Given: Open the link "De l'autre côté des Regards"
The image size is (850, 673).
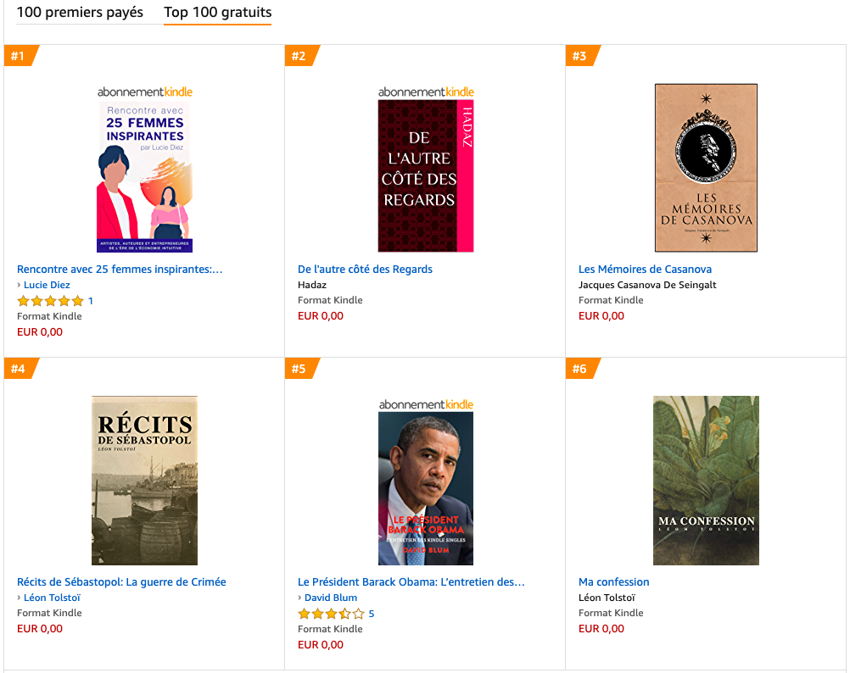Looking at the screenshot, I should (x=365, y=269).
